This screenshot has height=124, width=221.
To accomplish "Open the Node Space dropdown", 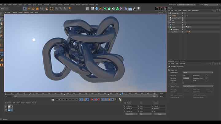I will pyautogui.click(x=186, y=5).
